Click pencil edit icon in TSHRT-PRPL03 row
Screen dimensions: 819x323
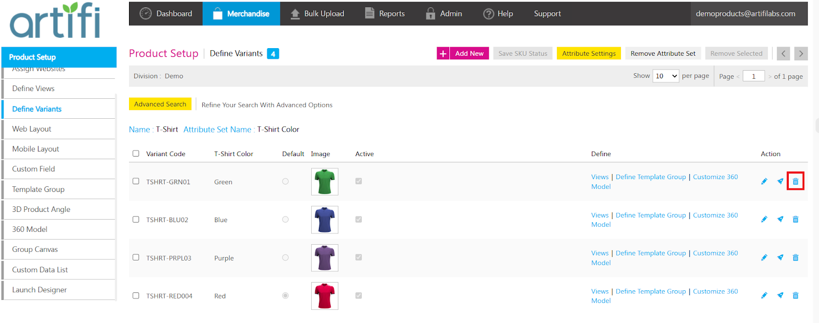(764, 257)
